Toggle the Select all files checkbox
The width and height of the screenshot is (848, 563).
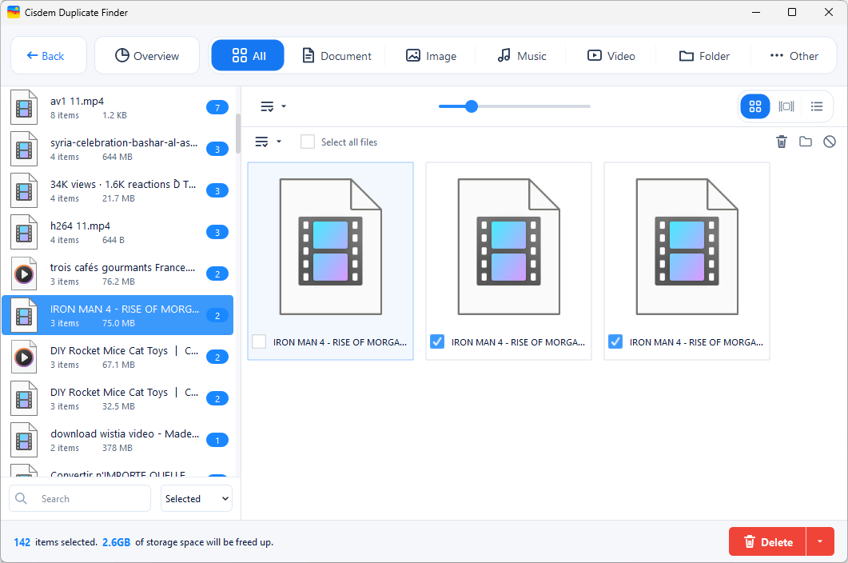308,142
